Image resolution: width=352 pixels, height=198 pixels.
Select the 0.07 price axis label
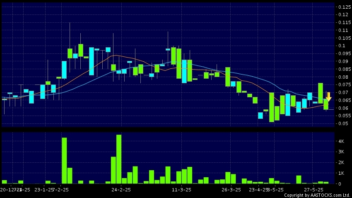click(x=343, y=92)
